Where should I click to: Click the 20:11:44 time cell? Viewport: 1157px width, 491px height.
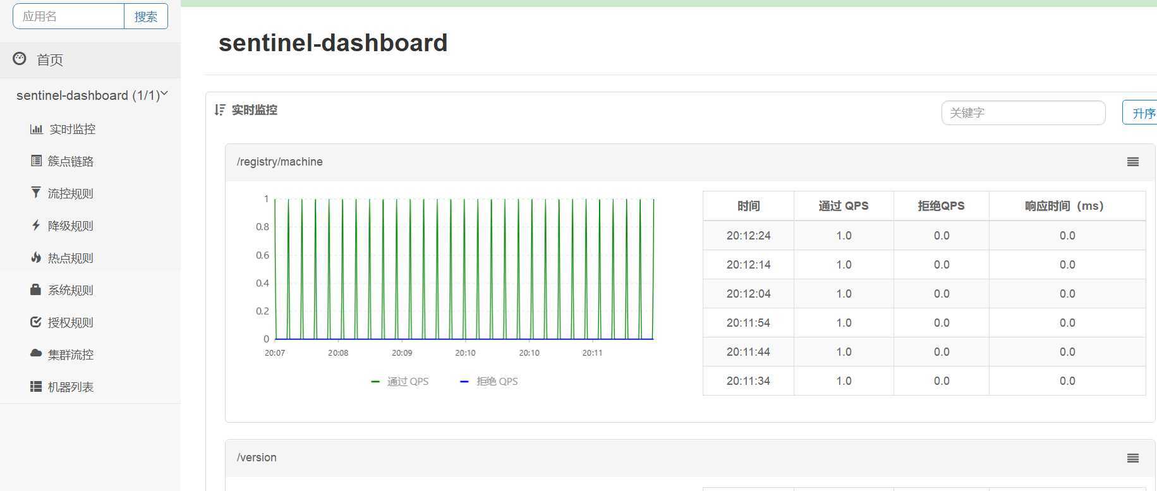tap(748, 352)
